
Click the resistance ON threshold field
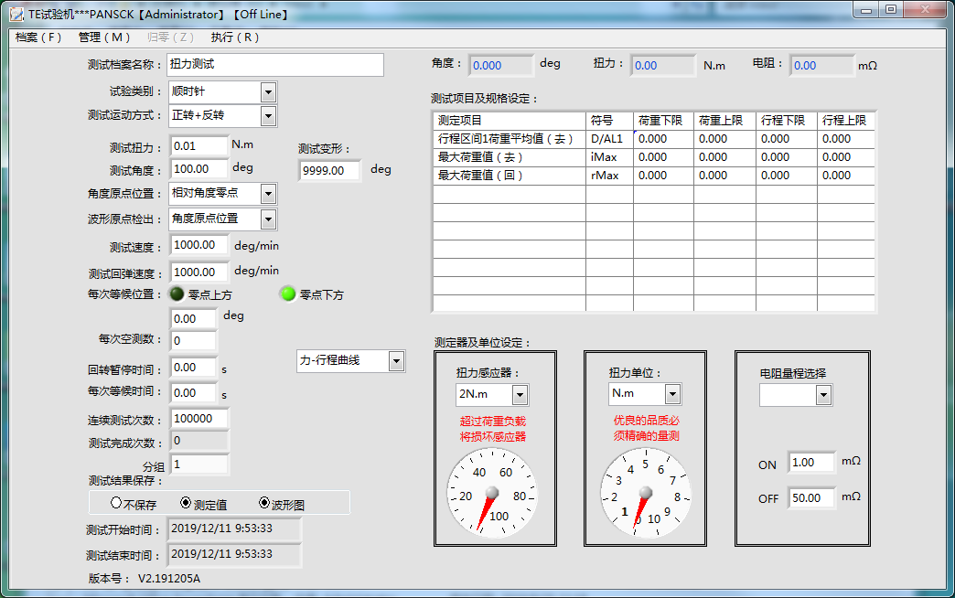tap(811, 463)
